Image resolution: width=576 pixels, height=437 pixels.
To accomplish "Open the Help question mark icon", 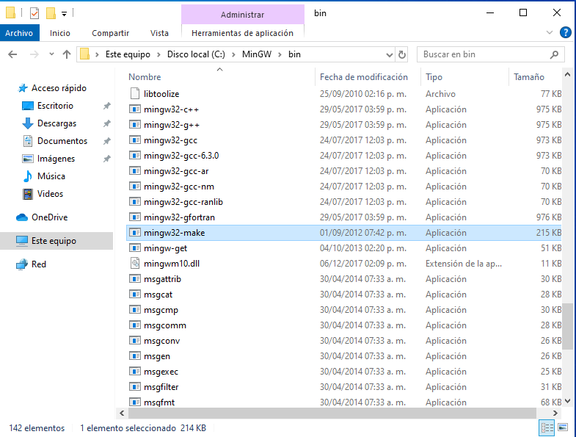I will pyautogui.click(x=566, y=32).
